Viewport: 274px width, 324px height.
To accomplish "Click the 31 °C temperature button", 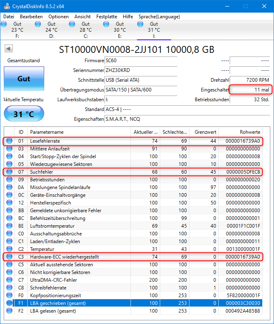I will pyautogui.click(x=24, y=114).
